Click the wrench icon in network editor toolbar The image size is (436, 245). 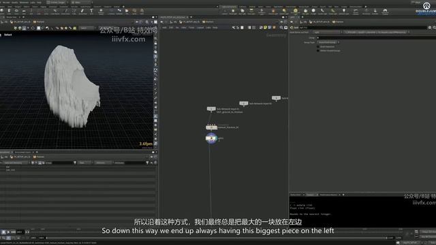pos(234,27)
